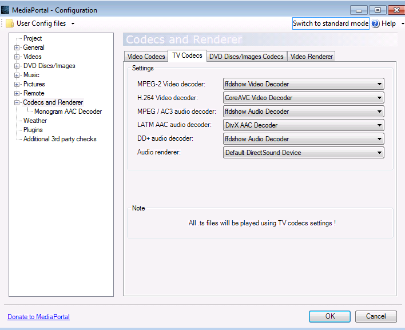Collapse the Codecs and Renderer node
The image size is (405, 330).
pyautogui.click(x=17, y=103)
